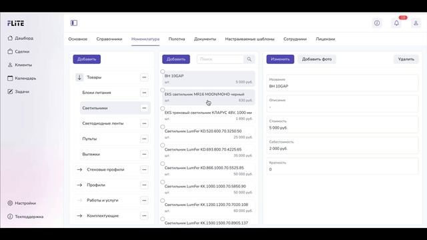
Task: Expand the Стеновые профили arrow
Action: [x=79, y=169]
